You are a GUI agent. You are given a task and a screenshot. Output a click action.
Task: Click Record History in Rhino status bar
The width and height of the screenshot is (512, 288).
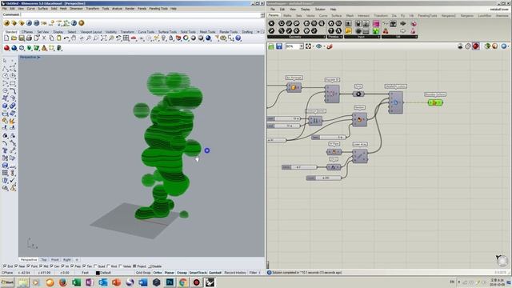tap(235, 273)
